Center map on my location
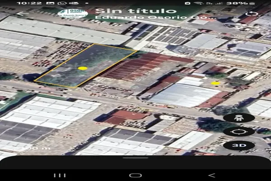This screenshot has height=181, width=271. (x=238, y=132)
